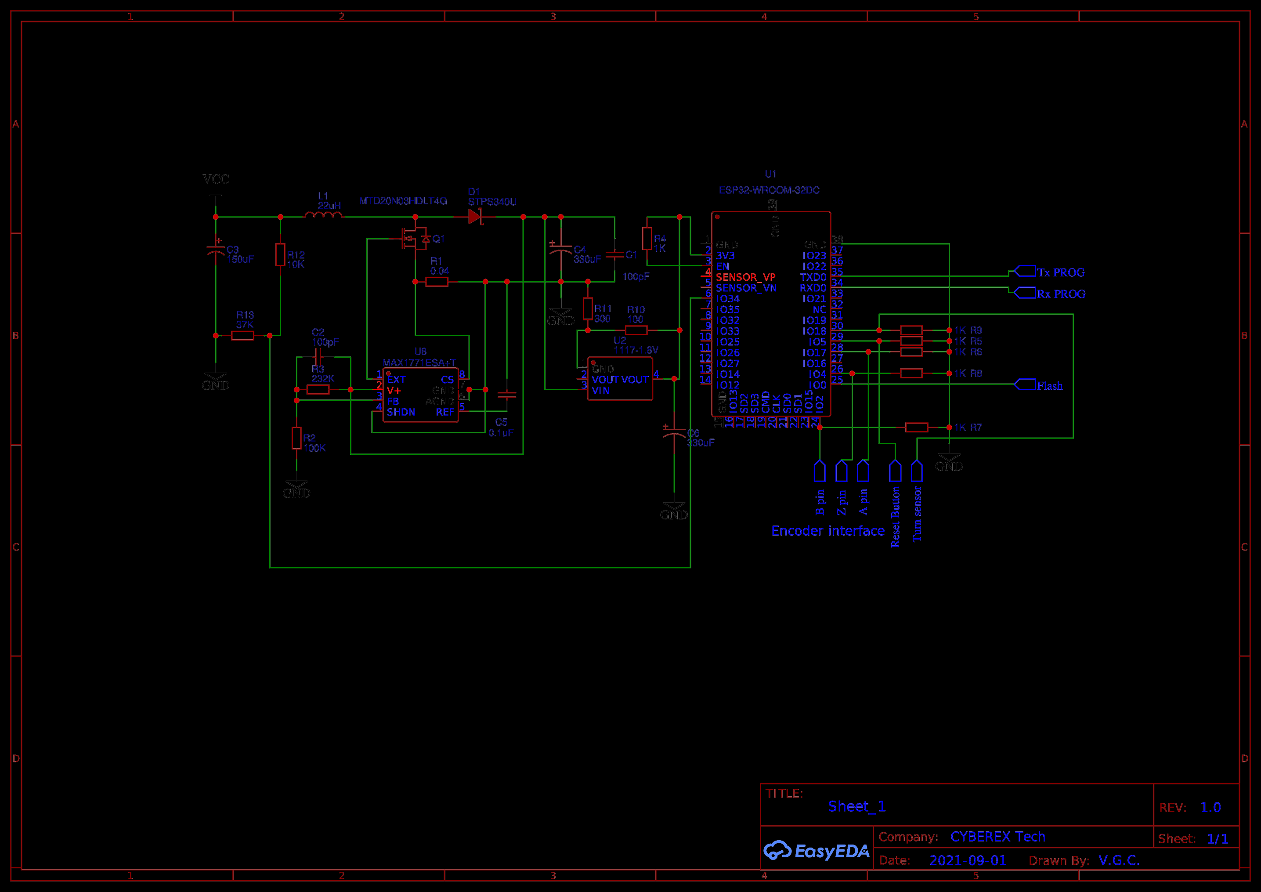Image resolution: width=1261 pixels, height=892 pixels.
Task: Click the R12 10K resistor symbol
Action: pos(281,255)
